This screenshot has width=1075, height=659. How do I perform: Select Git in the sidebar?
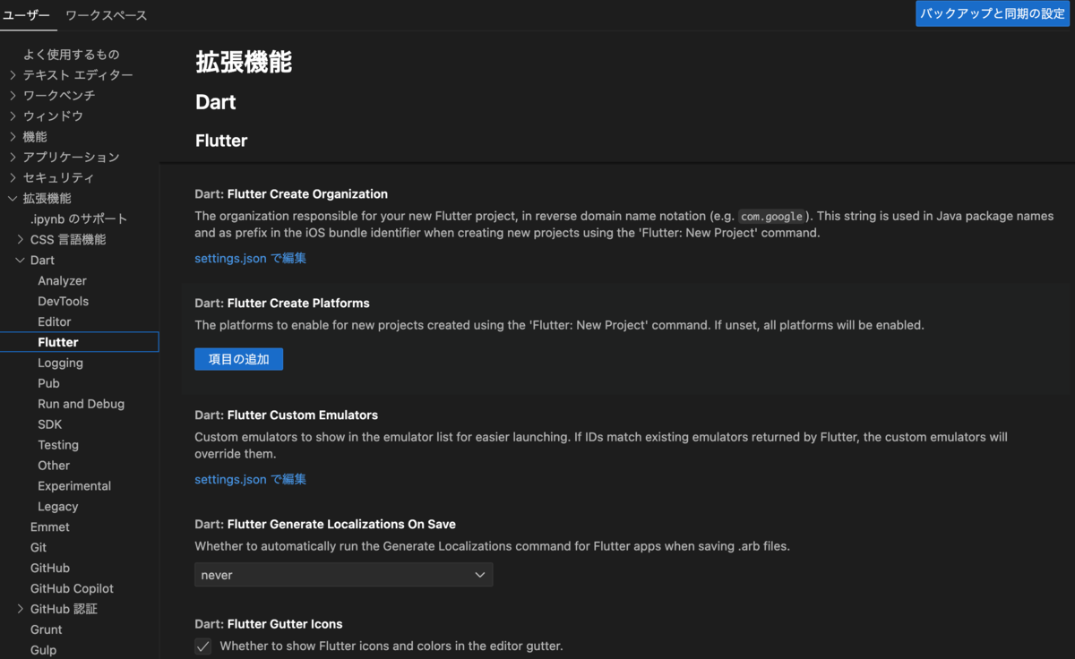pyautogui.click(x=39, y=548)
